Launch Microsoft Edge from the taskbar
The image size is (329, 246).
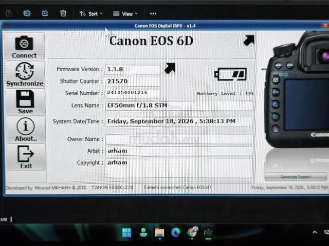click(176, 232)
